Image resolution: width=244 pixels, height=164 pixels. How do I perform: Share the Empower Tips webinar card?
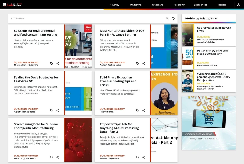click(144, 157)
